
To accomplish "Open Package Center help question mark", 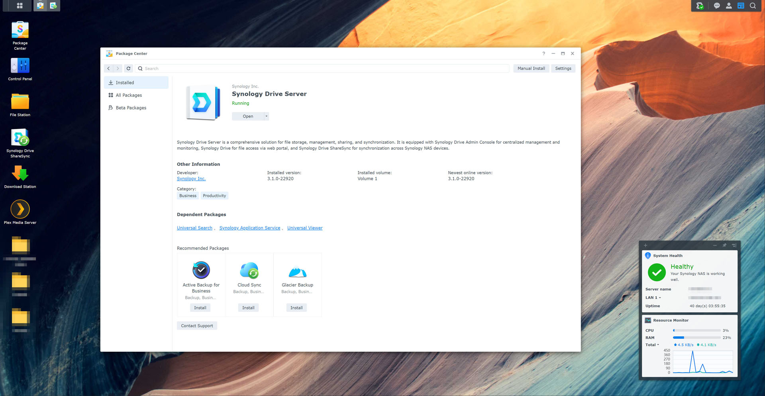I will tap(543, 53).
